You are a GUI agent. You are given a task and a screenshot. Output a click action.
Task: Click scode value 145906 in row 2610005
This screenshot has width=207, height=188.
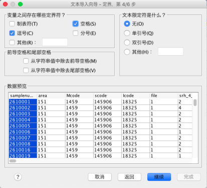point(107,126)
